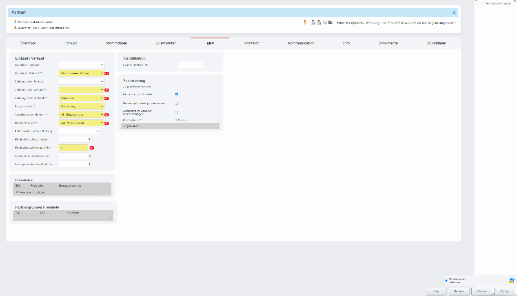This screenshot has width=517, height=296.
Task: Click the red warning icon beside Mindestbestellmenge VPE
Action: 92,148
